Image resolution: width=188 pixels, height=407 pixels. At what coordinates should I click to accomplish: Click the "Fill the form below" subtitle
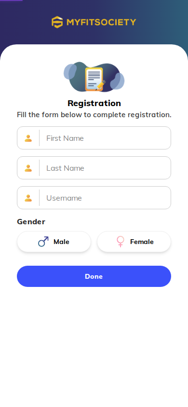point(94,115)
